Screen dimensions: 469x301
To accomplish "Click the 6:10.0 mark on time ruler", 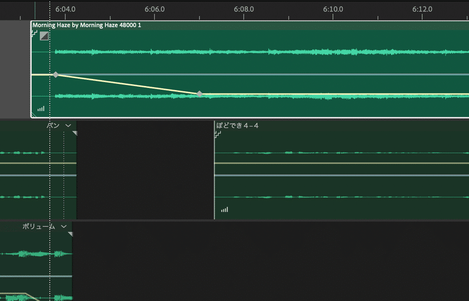I will coord(333,9).
